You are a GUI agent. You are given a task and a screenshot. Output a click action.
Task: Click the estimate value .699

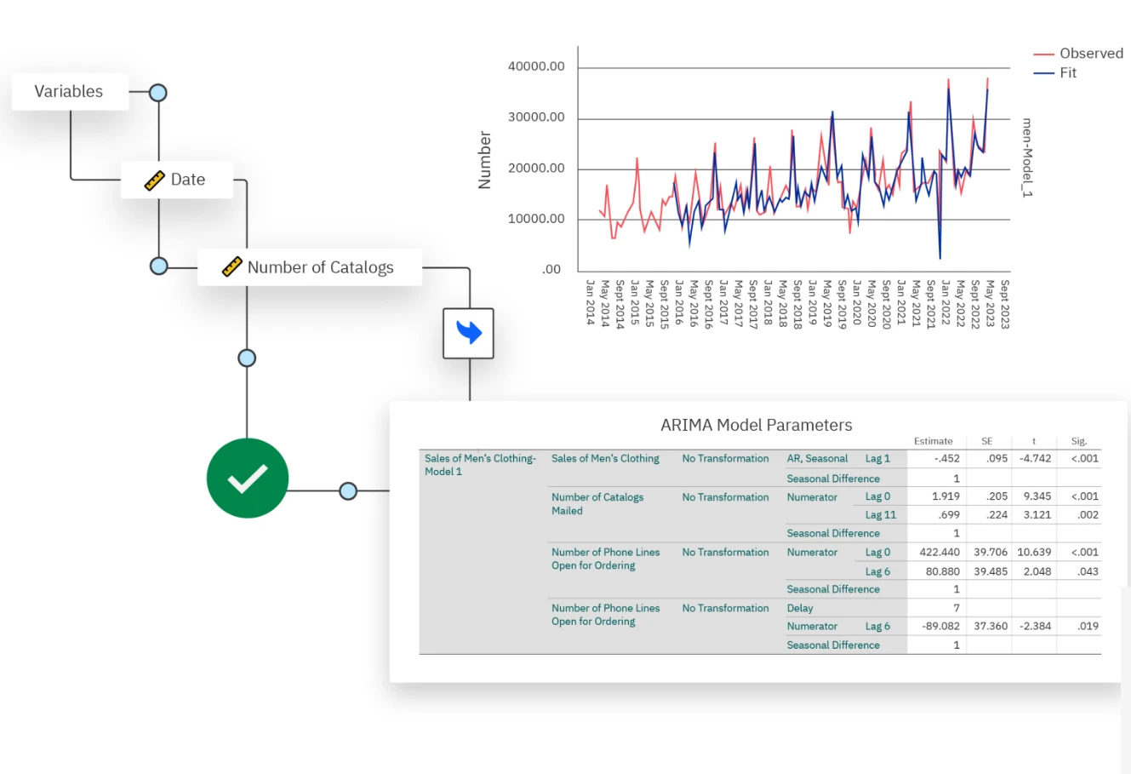pos(949,514)
